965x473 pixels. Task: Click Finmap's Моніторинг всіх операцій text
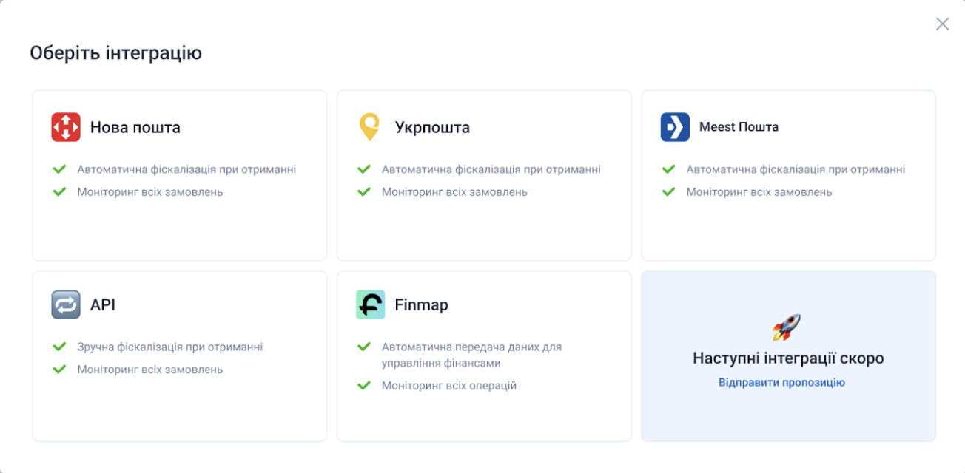pos(448,385)
